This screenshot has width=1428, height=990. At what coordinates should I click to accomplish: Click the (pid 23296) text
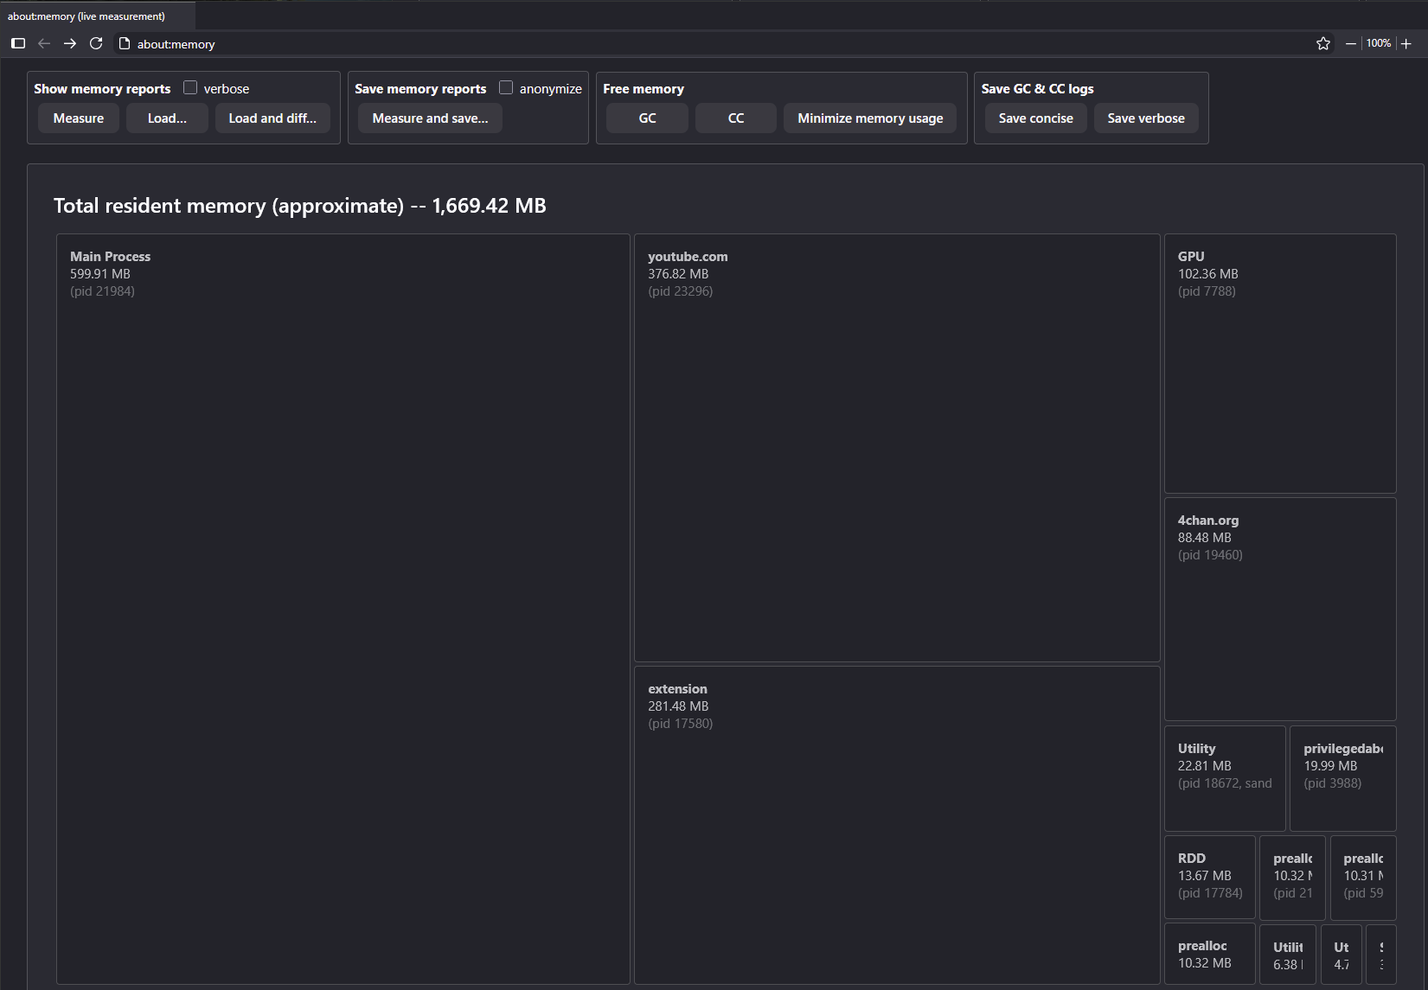681,291
